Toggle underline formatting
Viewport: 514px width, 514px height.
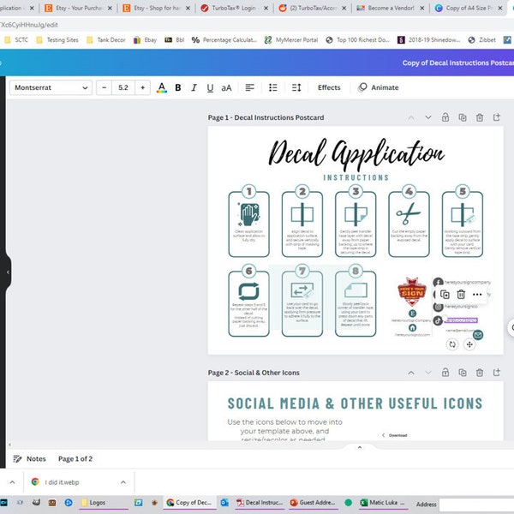pos(210,87)
